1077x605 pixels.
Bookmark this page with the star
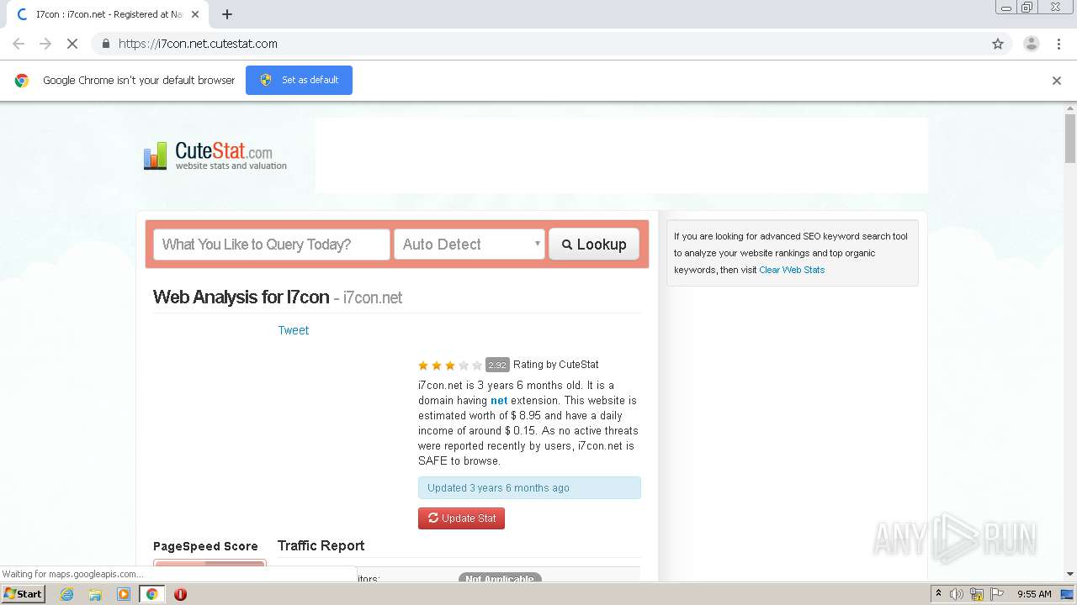pyautogui.click(x=998, y=44)
